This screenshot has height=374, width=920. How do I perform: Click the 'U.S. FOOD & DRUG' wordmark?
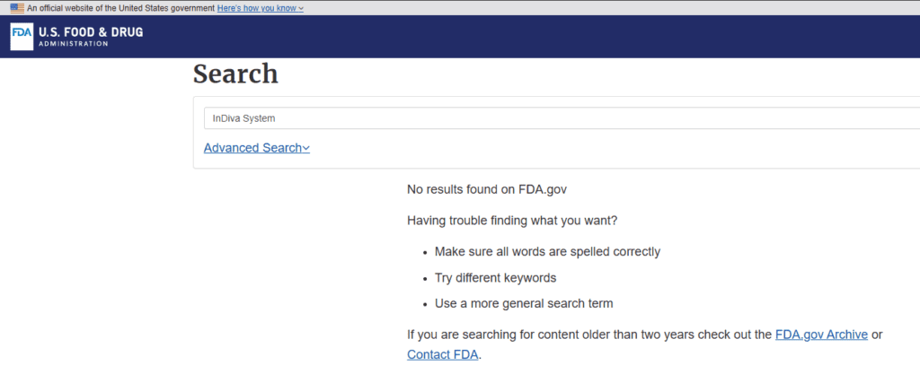point(91,32)
